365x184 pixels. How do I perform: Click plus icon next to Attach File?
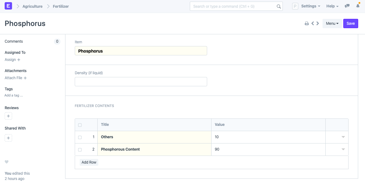pyautogui.click(x=25, y=78)
